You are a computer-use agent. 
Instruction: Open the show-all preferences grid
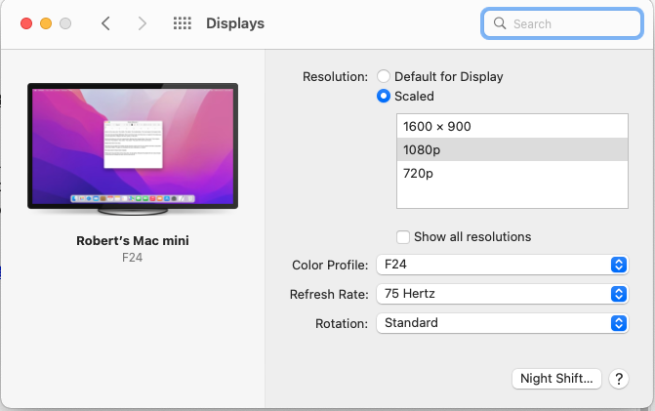(182, 23)
